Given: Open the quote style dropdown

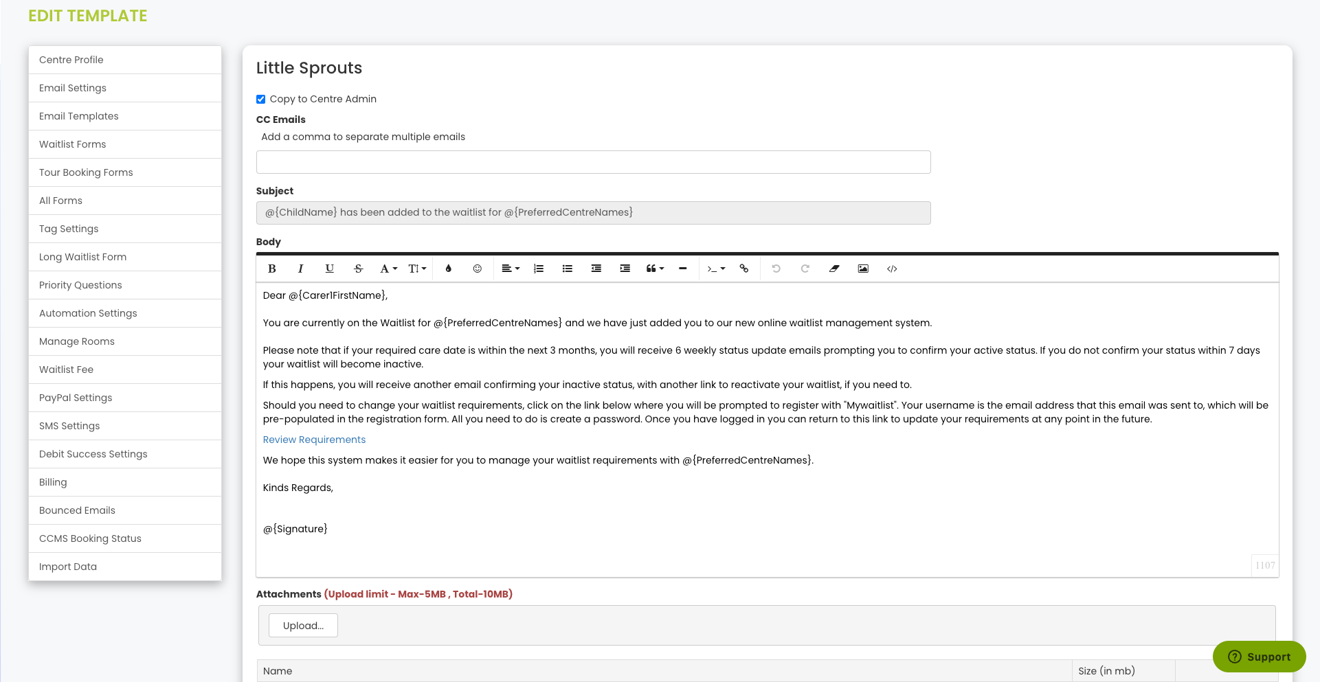Looking at the screenshot, I should coord(655,269).
